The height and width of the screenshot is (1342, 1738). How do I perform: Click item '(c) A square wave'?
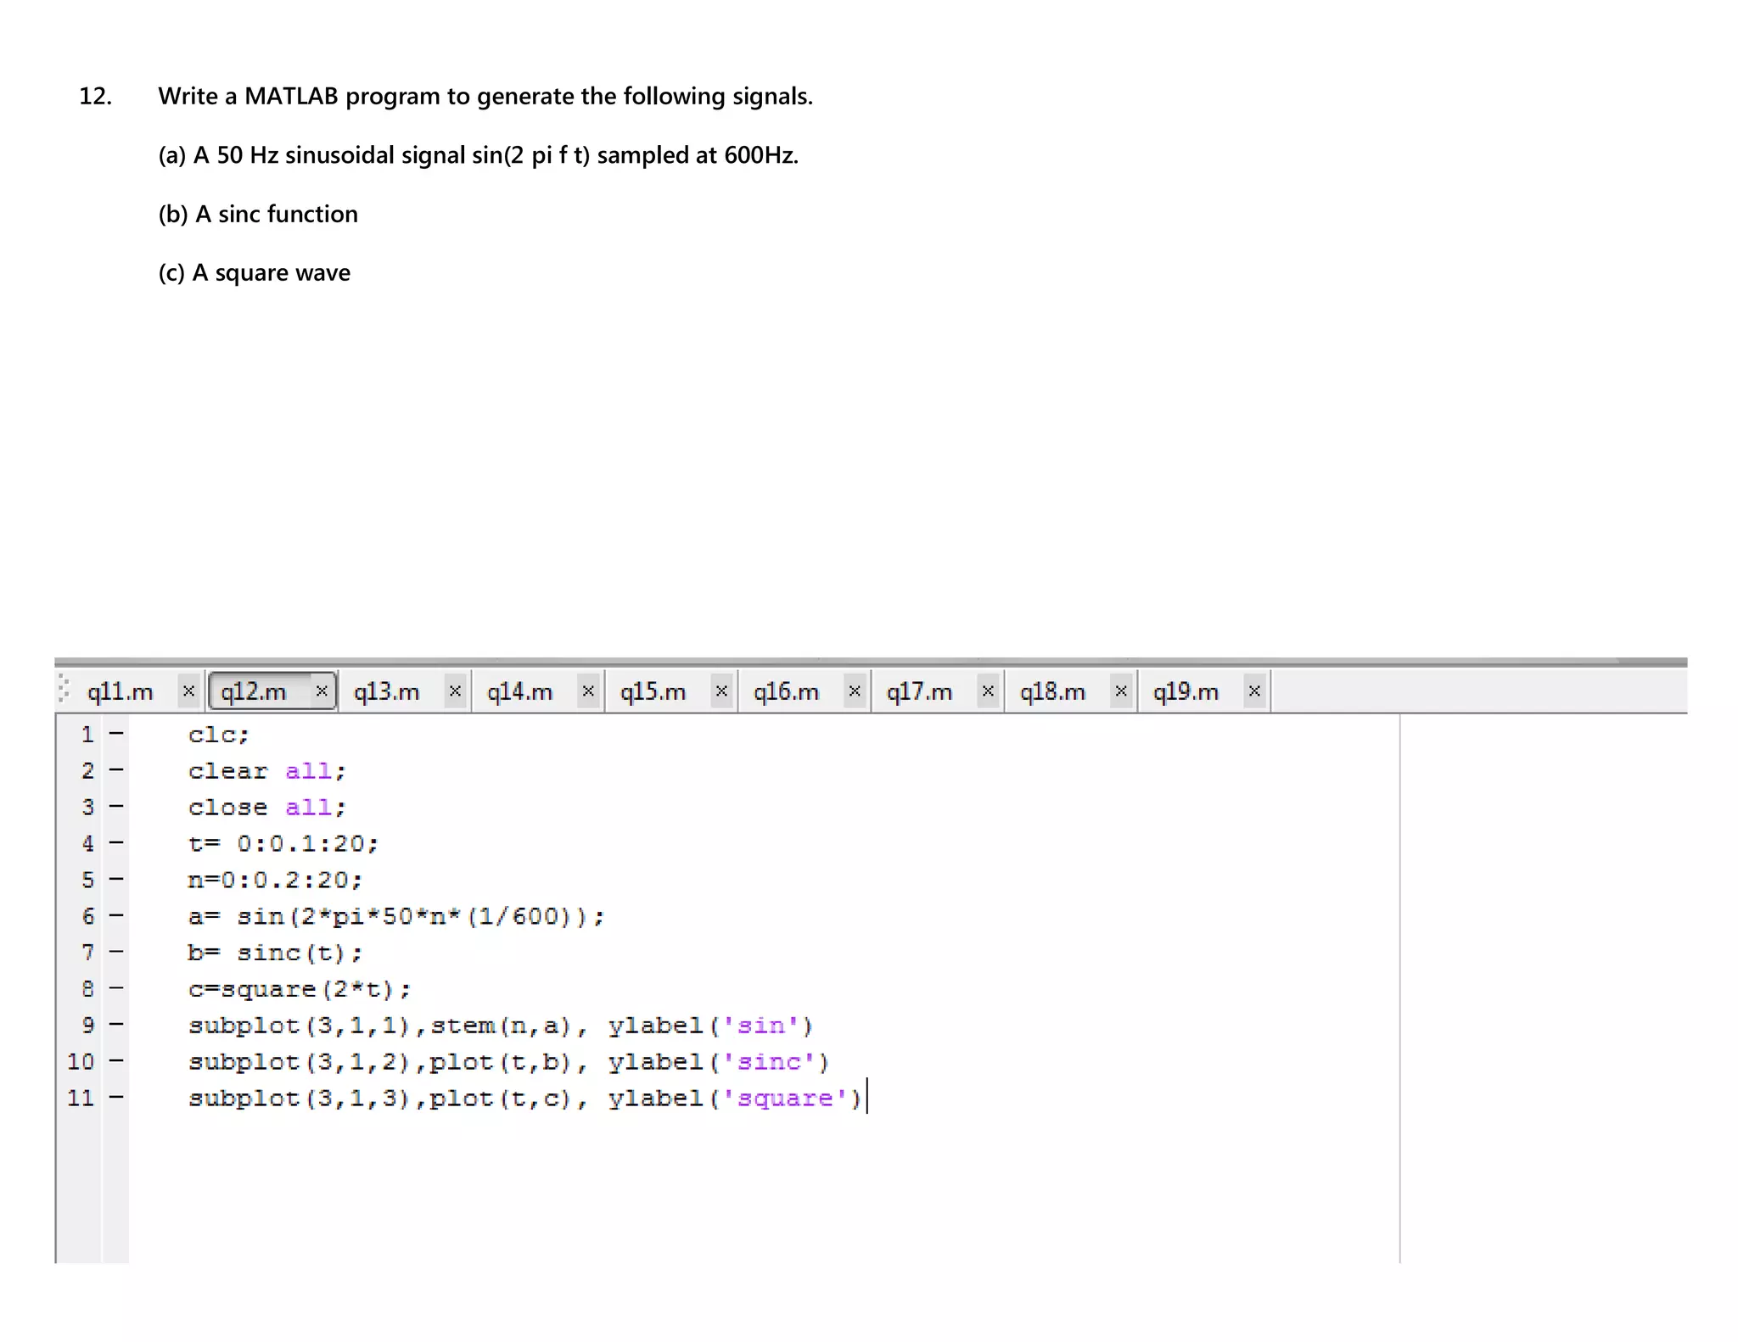(255, 273)
